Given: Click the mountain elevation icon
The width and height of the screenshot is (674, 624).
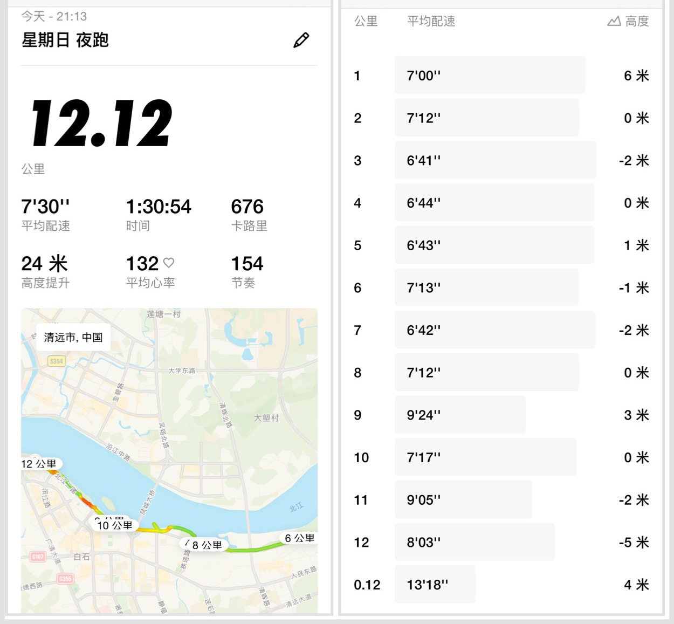Looking at the screenshot, I should click(x=614, y=22).
